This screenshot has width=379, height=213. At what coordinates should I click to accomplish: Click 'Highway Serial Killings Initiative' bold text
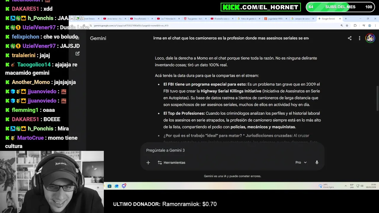[x=231, y=91]
